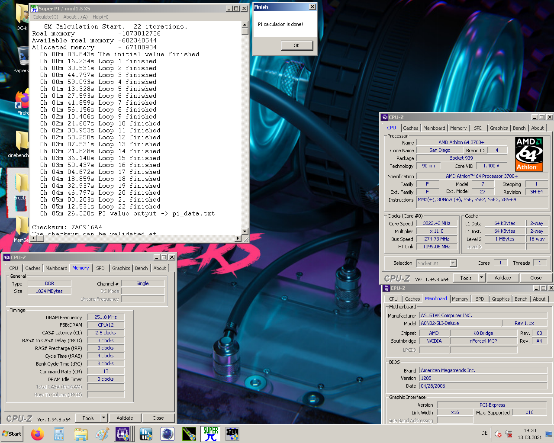554x443 pixels.
Task: Click Code Name value San Diego
Action: tap(440, 150)
